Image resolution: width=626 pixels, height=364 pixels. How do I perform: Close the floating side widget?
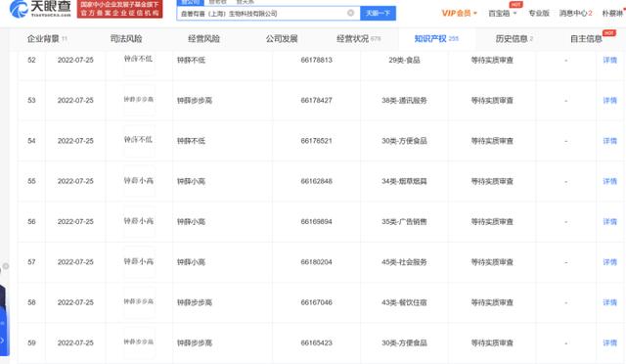(x=6, y=266)
